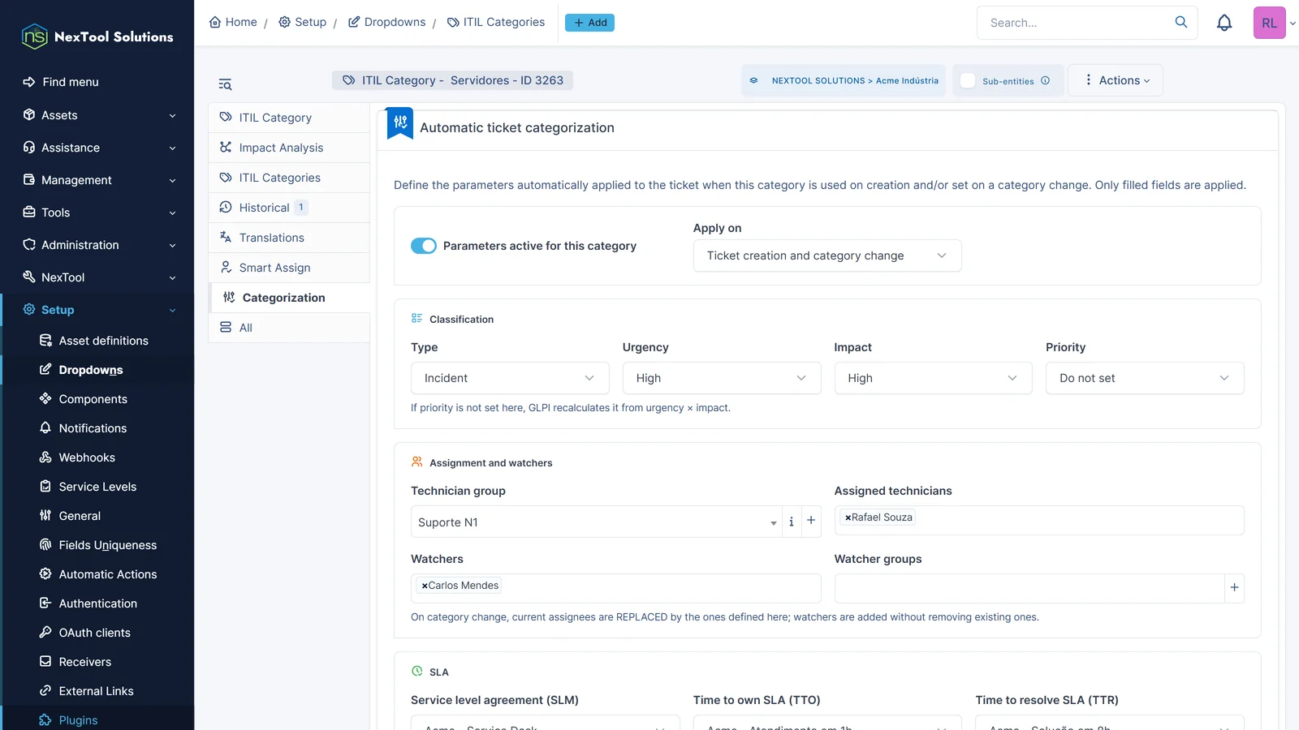Click the Watcher groups input field
This screenshot has width=1299, height=730.
click(1029, 588)
